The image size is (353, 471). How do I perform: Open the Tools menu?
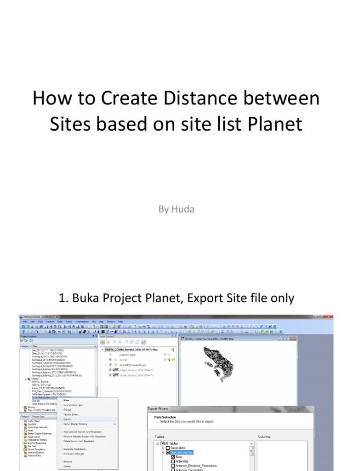69,322
